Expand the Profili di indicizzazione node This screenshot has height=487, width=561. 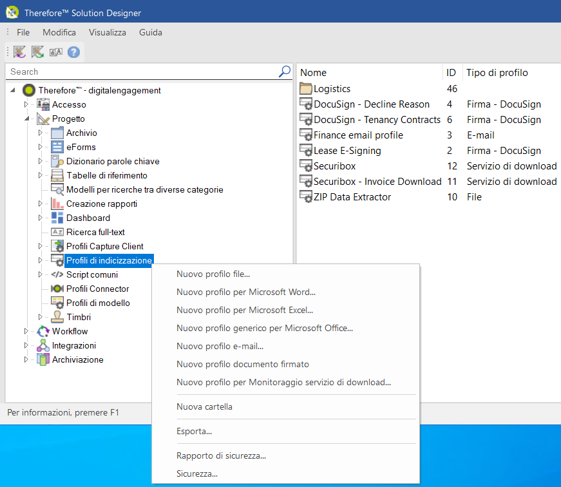click(x=41, y=260)
